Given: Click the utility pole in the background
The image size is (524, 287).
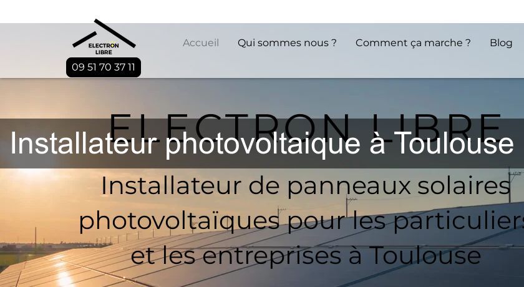Looking at the screenshot, I should coord(509,185).
